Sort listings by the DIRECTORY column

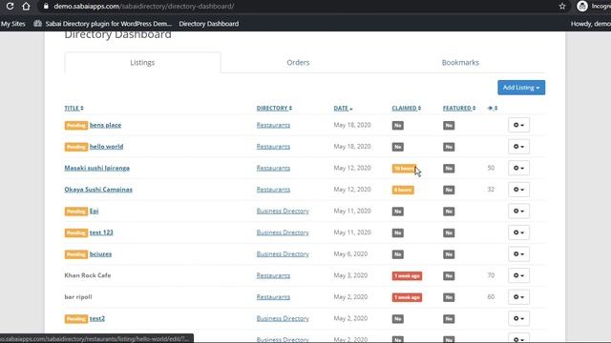click(x=274, y=108)
